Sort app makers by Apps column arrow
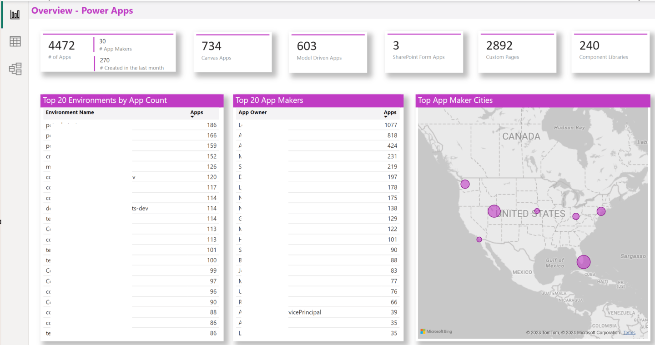This screenshot has height=345, width=655. tap(386, 117)
